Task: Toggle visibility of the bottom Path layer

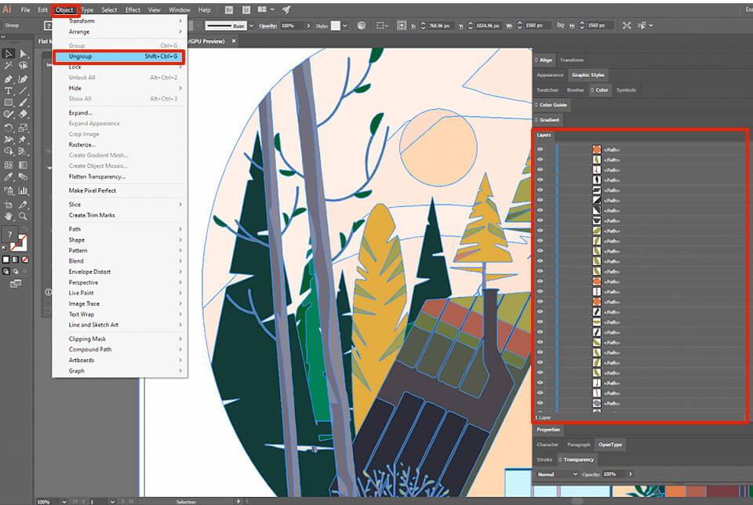Action: 540,403
